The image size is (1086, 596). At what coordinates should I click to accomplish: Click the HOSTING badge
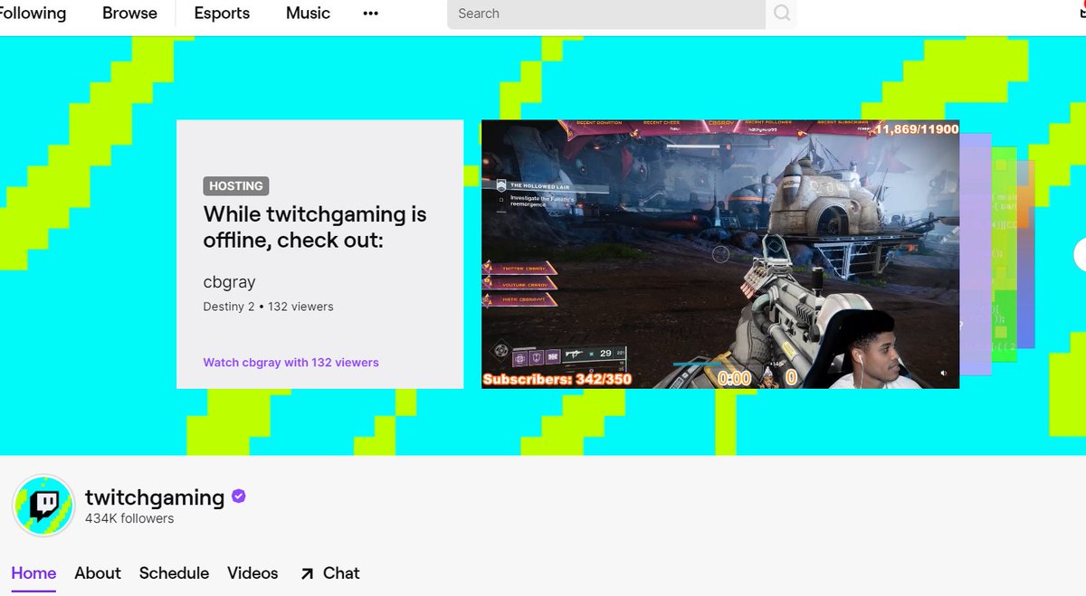236,186
